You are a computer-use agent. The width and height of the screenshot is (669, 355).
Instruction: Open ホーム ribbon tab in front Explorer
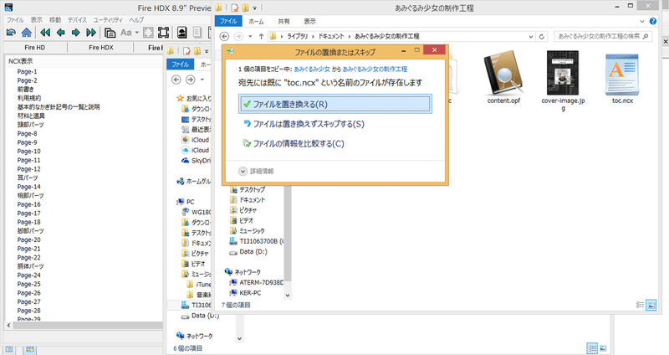[x=257, y=22]
